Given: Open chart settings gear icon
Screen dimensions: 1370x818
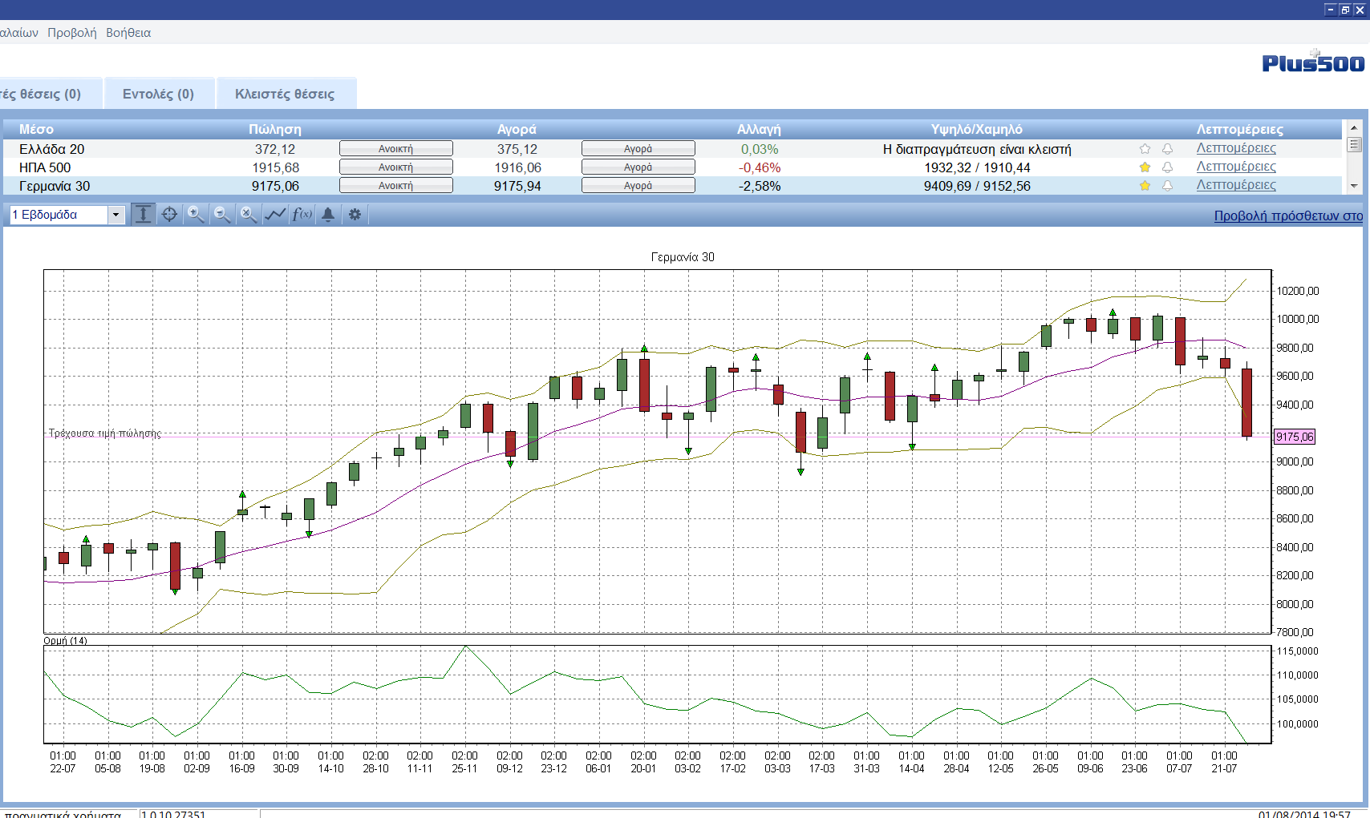Looking at the screenshot, I should click(x=355, y=215).
